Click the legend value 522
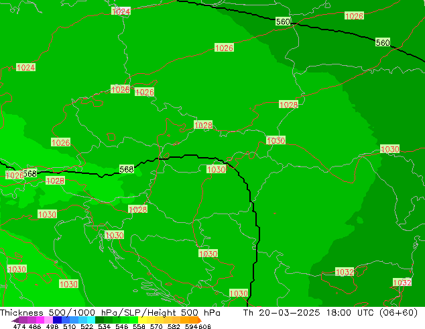The image size is (425, 329). coord(86,326)
